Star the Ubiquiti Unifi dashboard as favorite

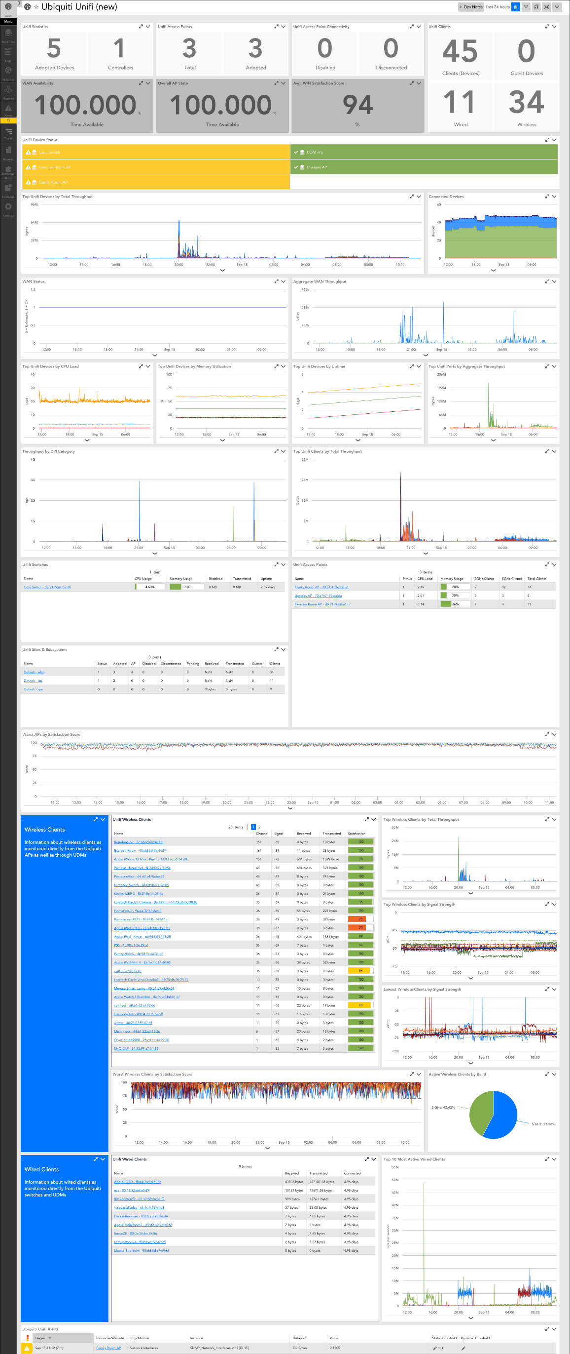36,7
